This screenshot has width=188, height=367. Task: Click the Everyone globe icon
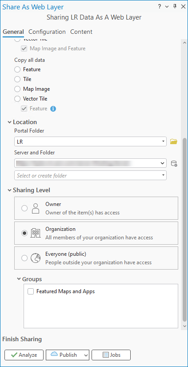36,258
